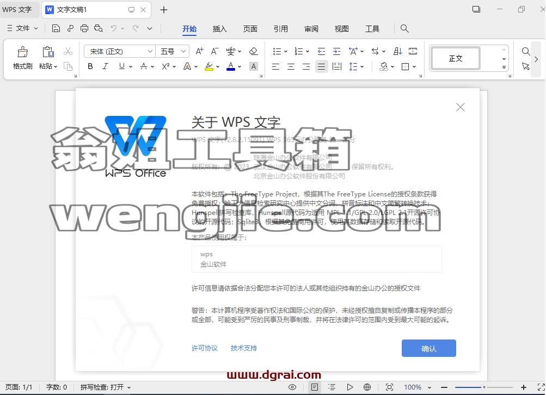
Task: Click the Save icon in quick toolbar
Action: point(56,28)
